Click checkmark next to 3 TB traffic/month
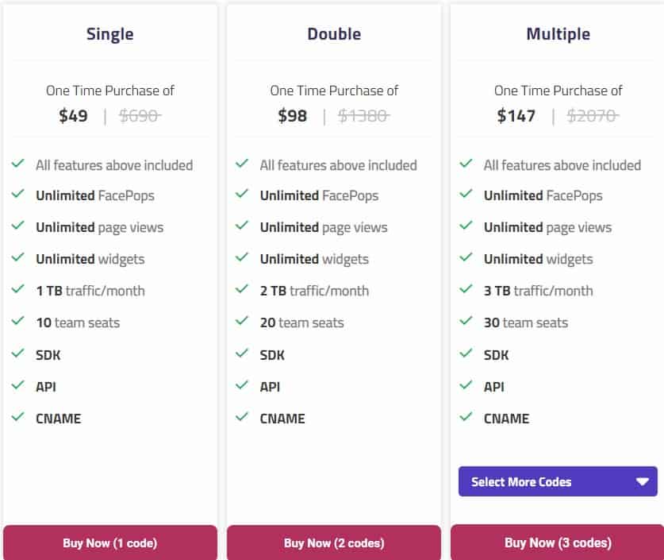Viewport: 664px width, 560px height. pyautogui.click(x=466, y=290)
